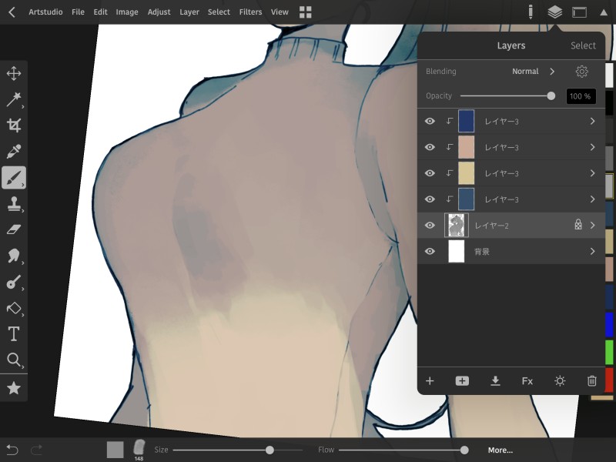This screenshot has height=462, width=616.
Task: Tap Select in the Layers panel header
Action: click(x=583, y=45)
